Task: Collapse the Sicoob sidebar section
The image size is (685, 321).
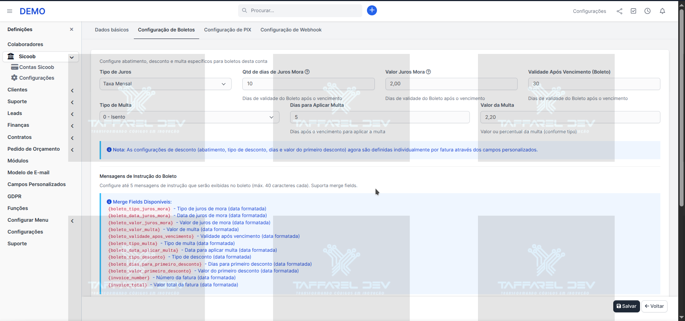Action: pyautogui.click(x=72, y=57)
